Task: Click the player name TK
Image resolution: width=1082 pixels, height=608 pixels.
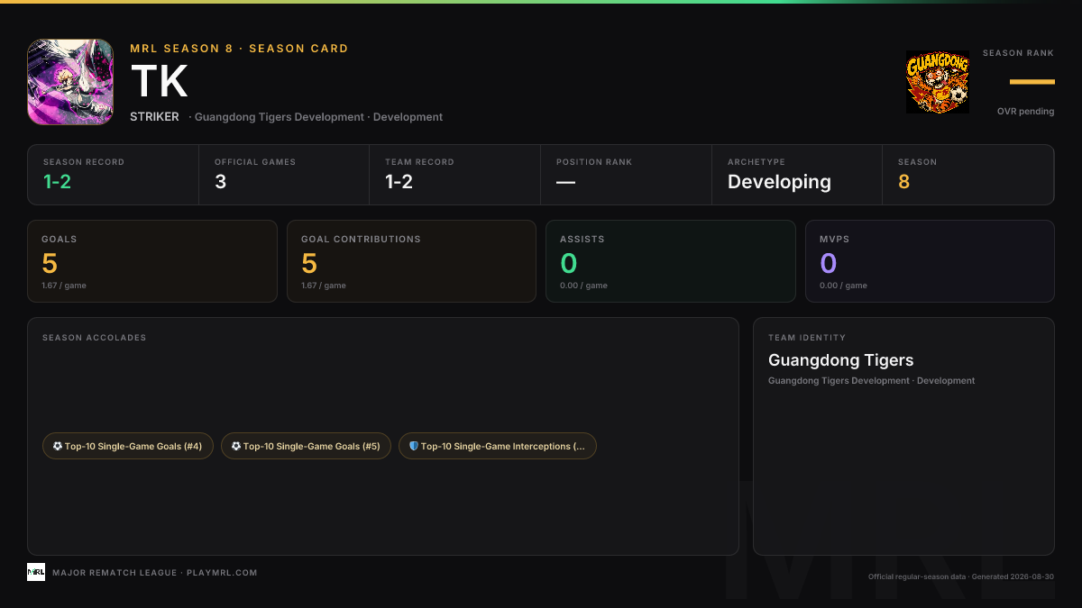Action: point(160,81)
